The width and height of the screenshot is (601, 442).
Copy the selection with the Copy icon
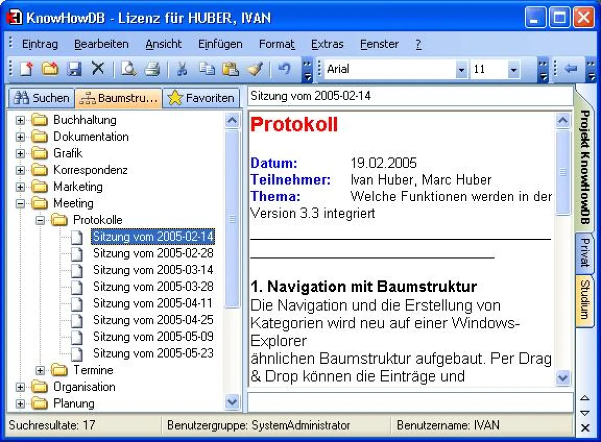(x=207, y=69)
